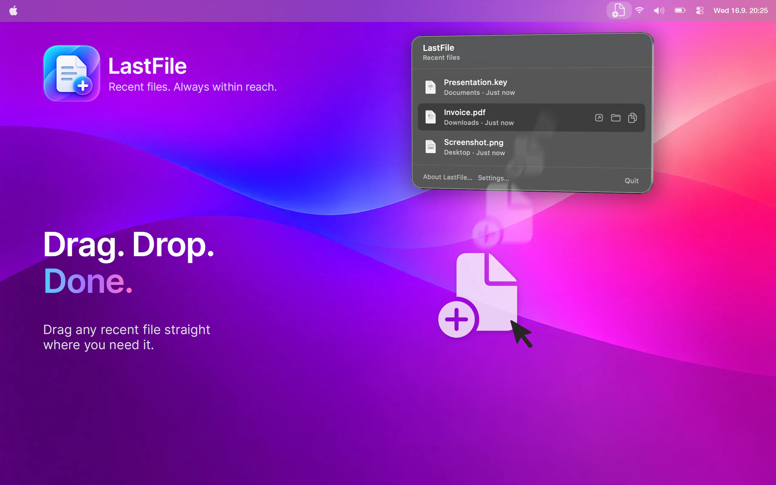Reveal Invoice.pdf using the folder icon
This screenshot has height=485, width=776.
pos(615,118)
